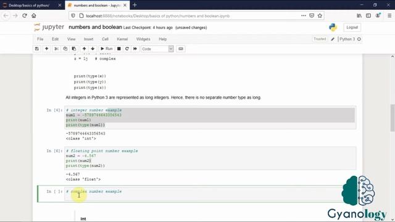Click the <class 'int'> output text
The height and width of the screenshot is (222, 395).
tap(81, 138)
